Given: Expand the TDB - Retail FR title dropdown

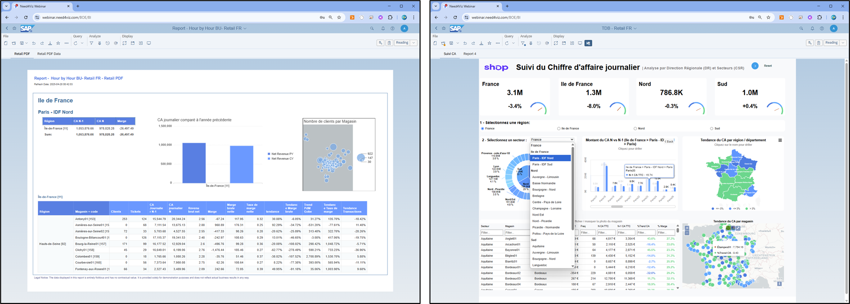Looking at the screenshot, I should pyautogui.click(x=635, y=28).
